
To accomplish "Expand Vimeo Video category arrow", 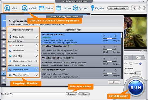I will click(x=37, y=56).
